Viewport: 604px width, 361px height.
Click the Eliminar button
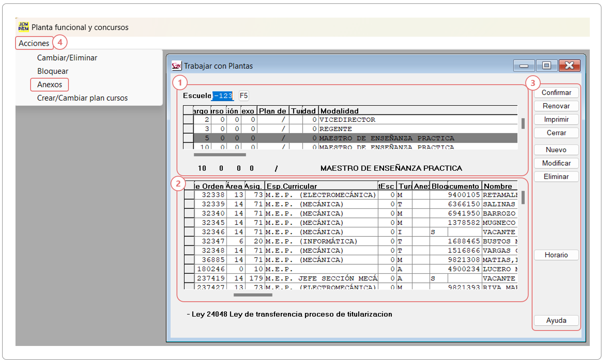point(556,177)
